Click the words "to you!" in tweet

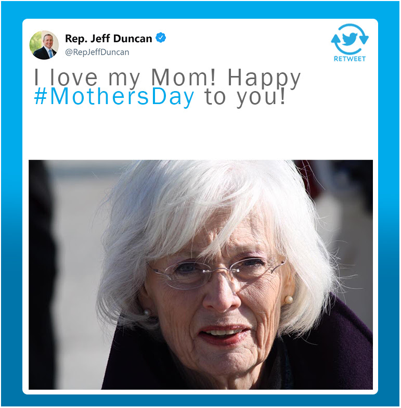[x=245, y=97]
